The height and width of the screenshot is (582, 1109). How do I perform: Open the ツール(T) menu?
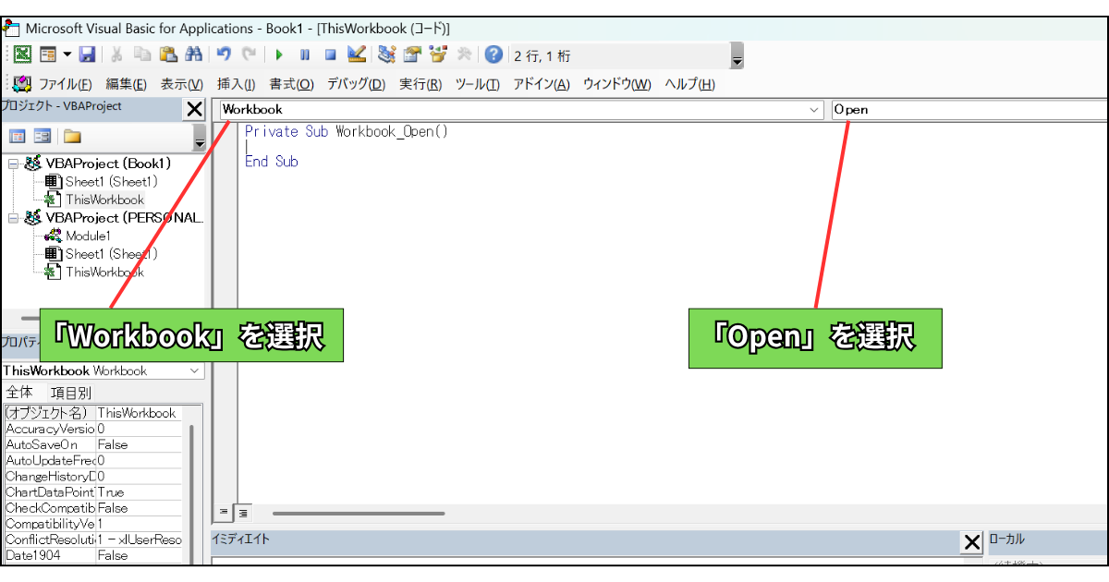pos(477,84)
